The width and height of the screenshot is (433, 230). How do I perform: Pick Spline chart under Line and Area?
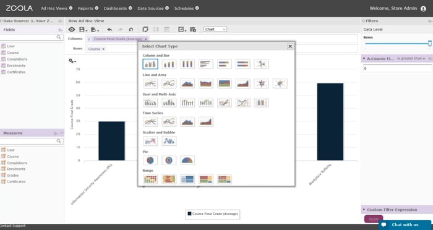pos(169,83)
